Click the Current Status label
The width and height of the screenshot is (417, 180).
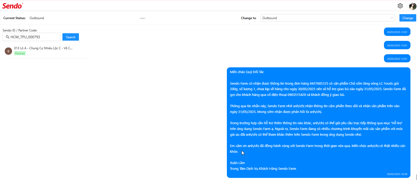[x=14, y=18]
